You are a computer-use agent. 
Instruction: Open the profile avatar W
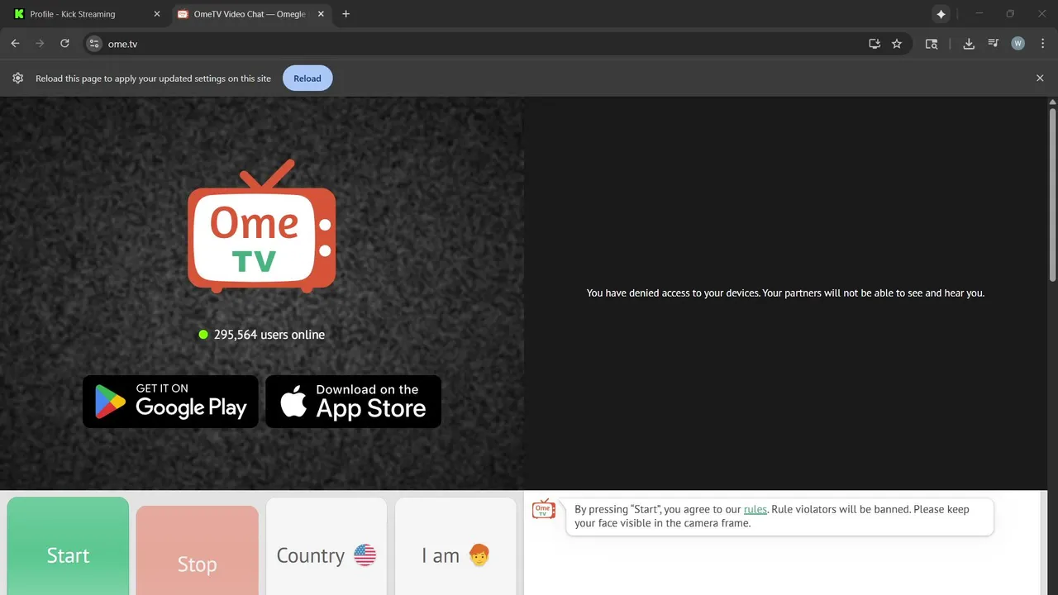pos(1018,44)
